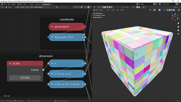Toggle snapping in the node editor header
181x102 pixels.
point(88,7)
